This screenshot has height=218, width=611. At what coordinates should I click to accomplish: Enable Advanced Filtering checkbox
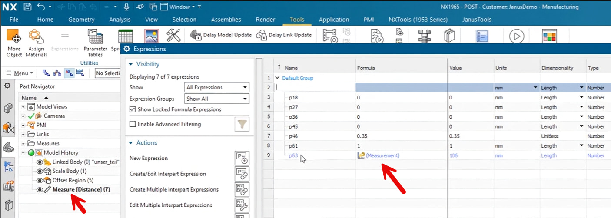click(133, 124)
